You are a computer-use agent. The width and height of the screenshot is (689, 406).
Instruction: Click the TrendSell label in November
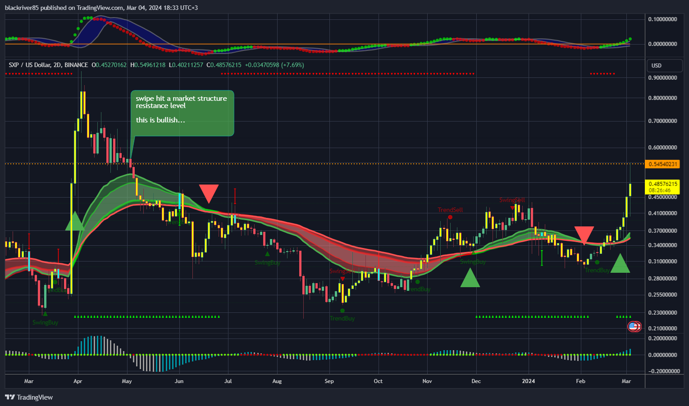point(451,210)
